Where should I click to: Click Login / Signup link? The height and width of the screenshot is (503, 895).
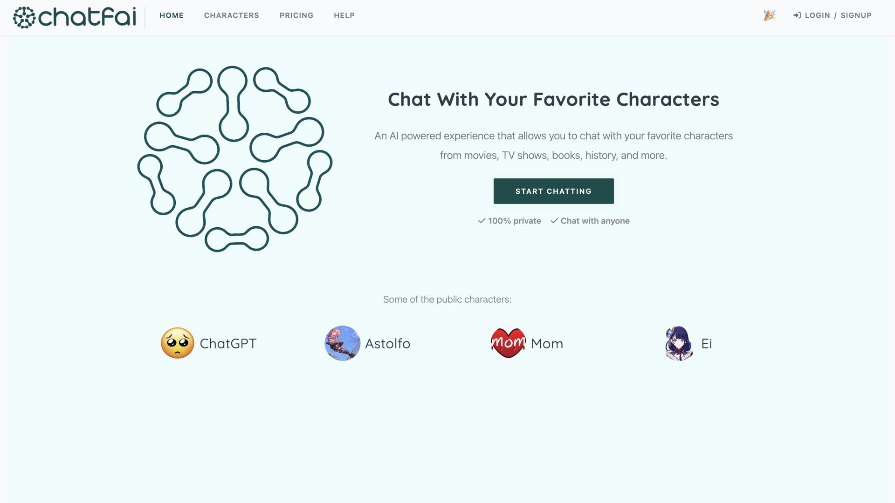coord(838,15)
